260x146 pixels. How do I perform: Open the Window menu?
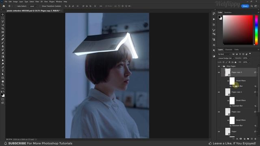click(59, 2)
